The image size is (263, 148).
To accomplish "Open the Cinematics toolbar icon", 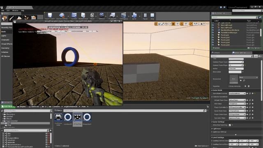I will 124,16.
